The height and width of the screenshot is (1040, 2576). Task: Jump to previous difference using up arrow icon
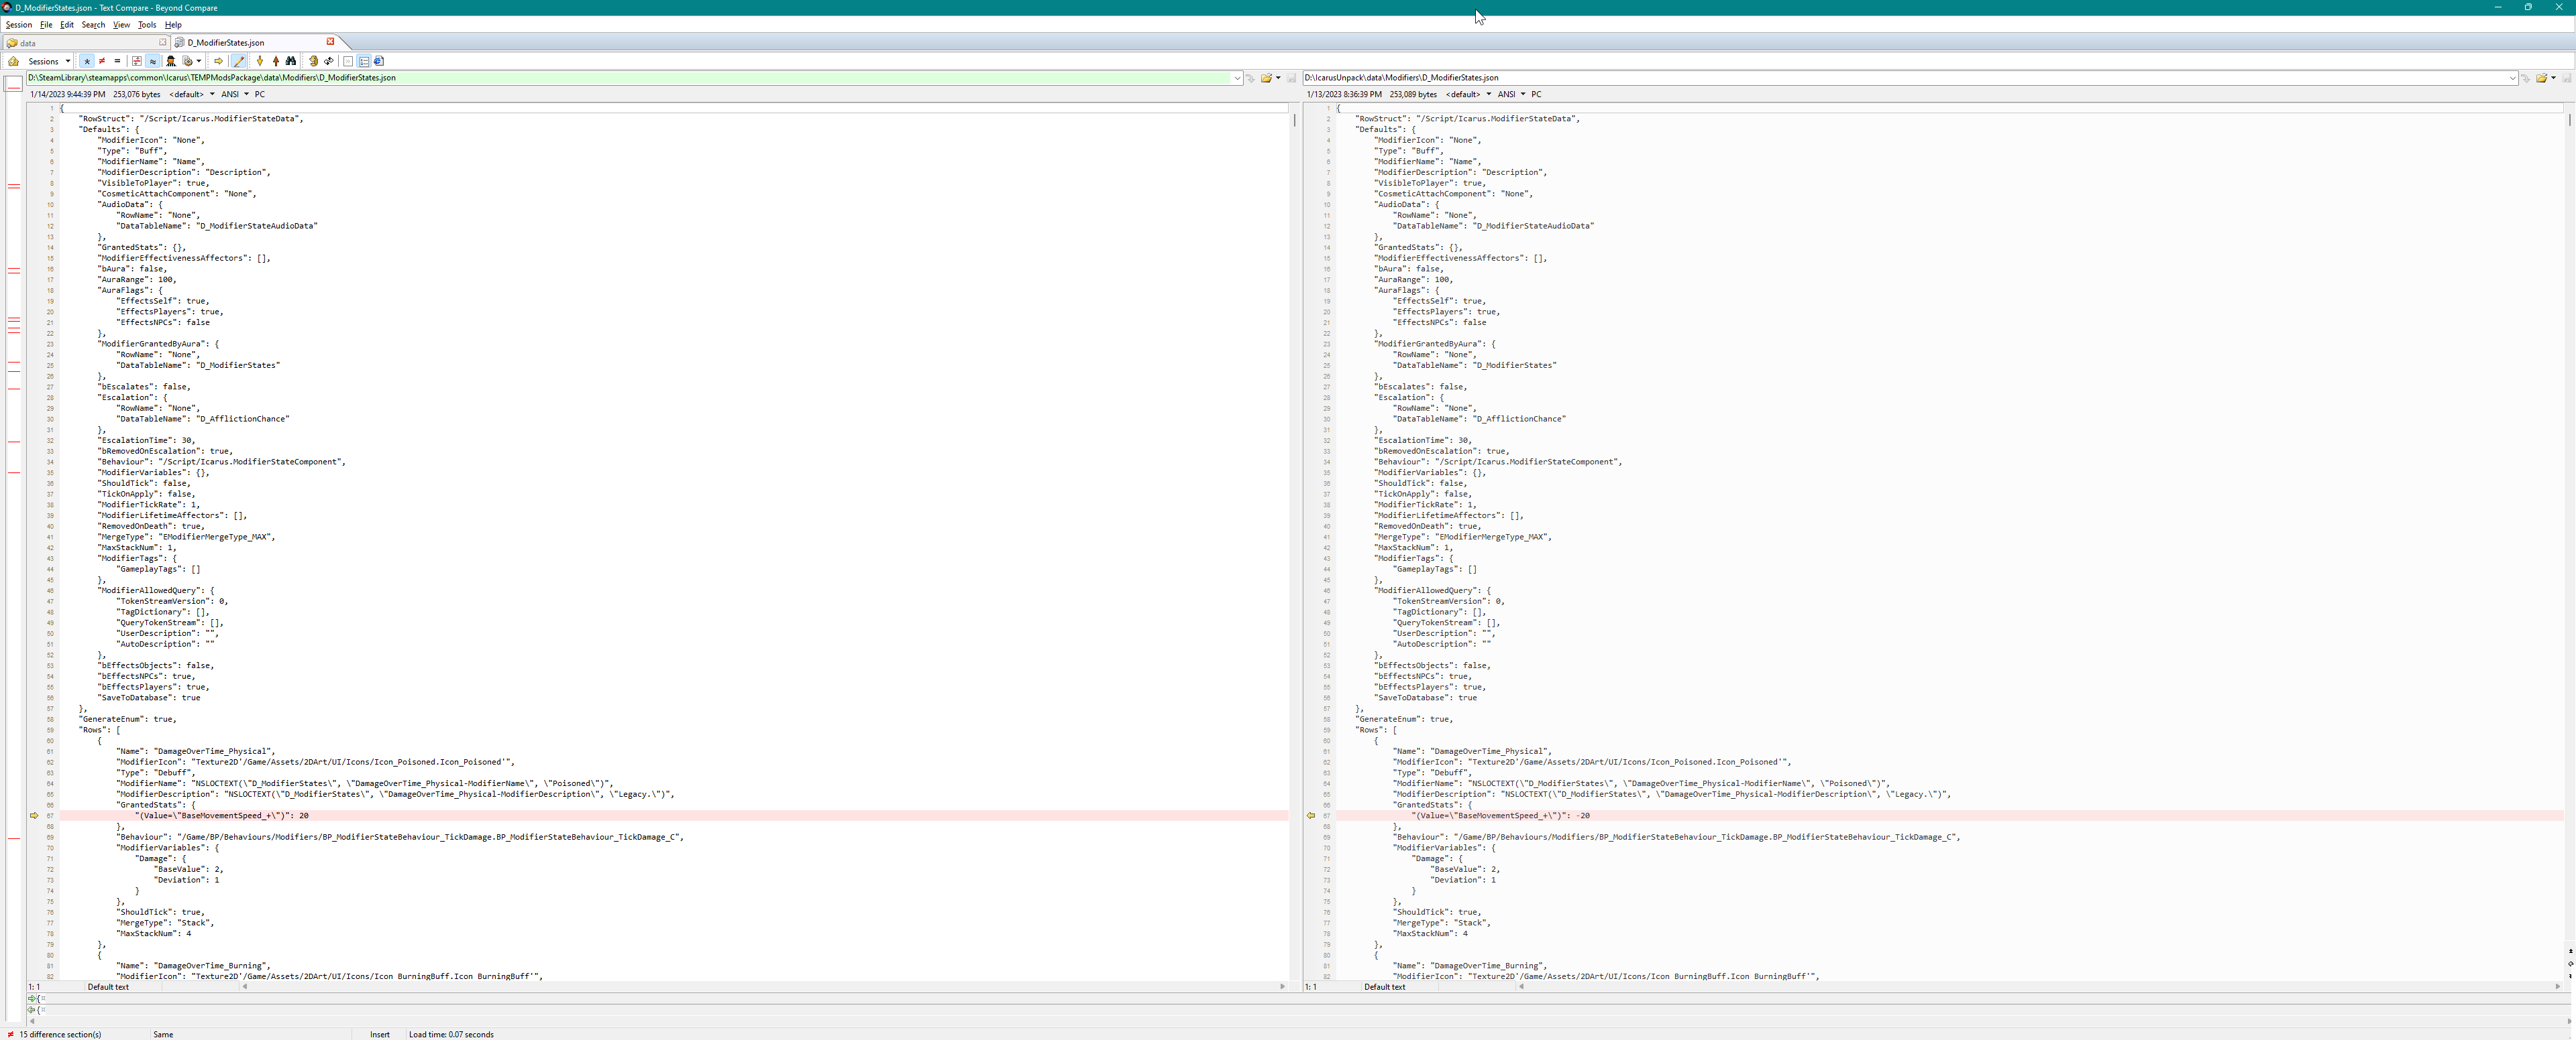276,61
